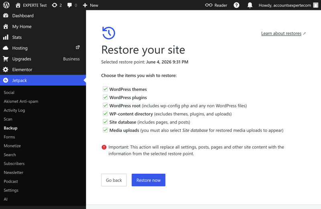Image resolution: width=321 pixels, height=209 pixels.
Task: Click the My Home house icon
Action: click(x=6, y=26)
